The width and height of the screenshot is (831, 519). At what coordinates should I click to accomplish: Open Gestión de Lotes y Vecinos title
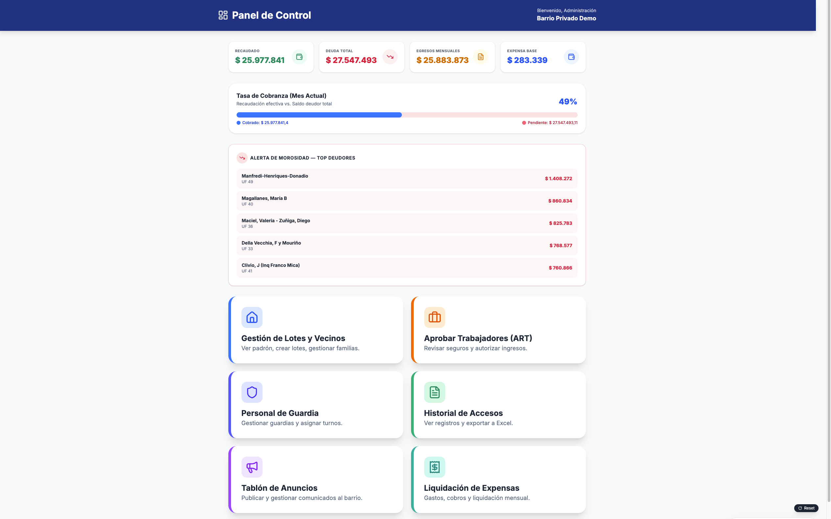click(293, 338)
